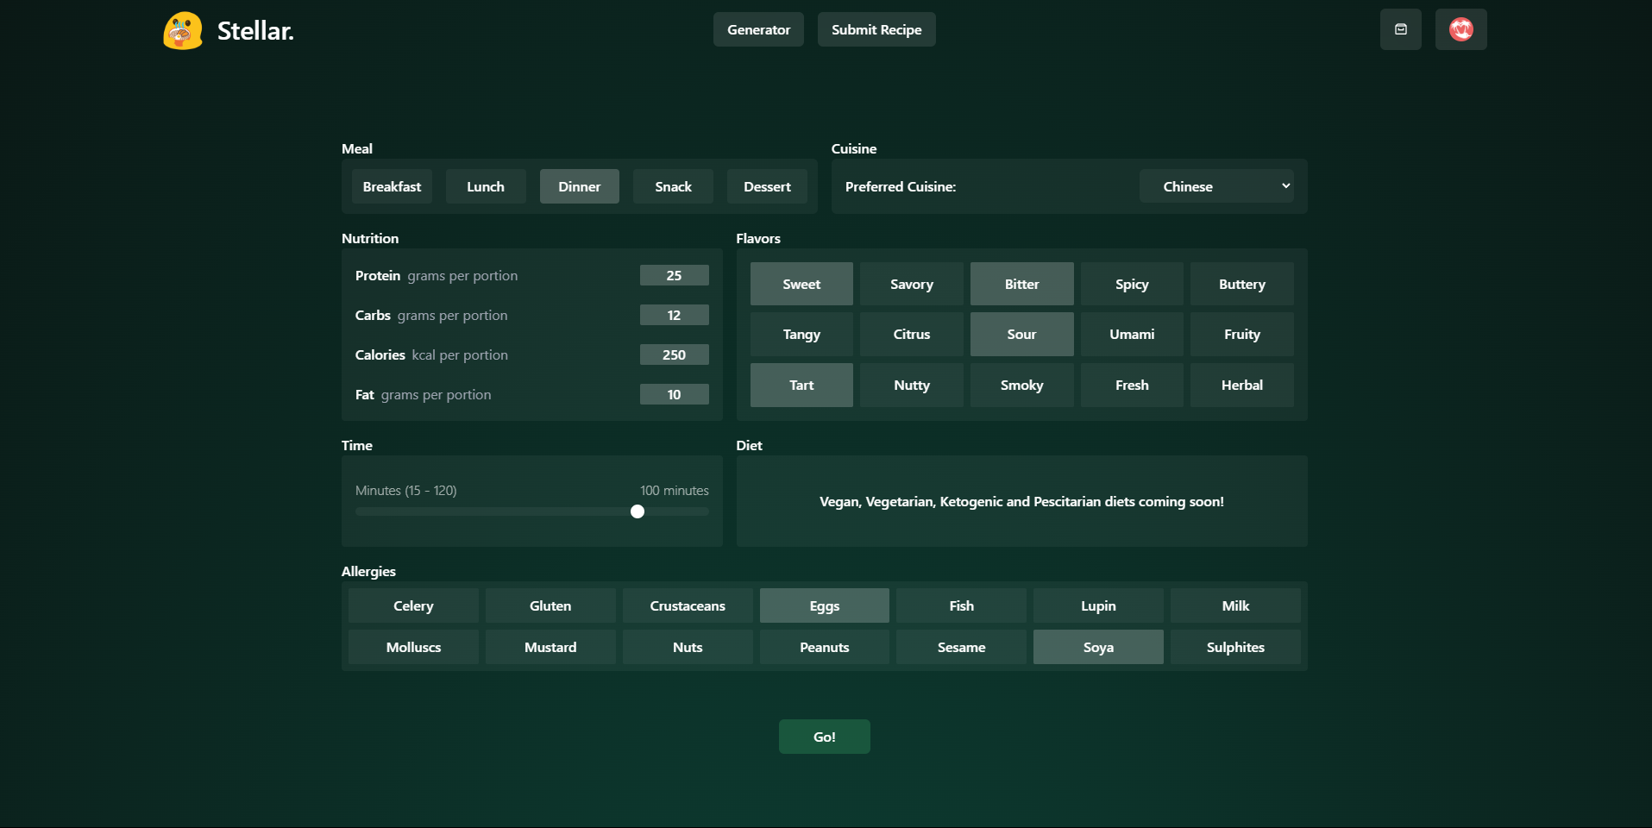
Task: Open the Preferred Cuisine dropdown showing Chinese
Action: pyautogui.click(x=1216, y=186)
